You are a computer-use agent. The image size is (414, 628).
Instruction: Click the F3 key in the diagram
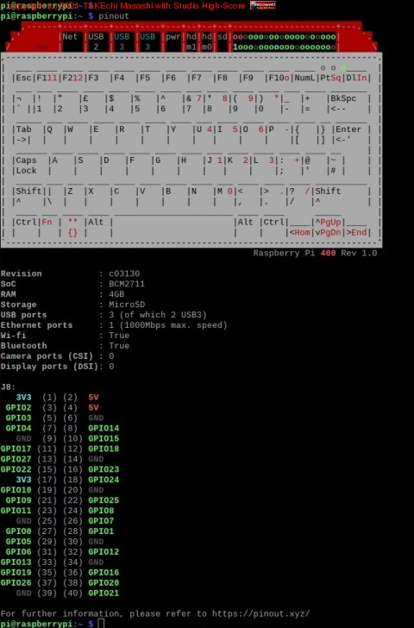93,78
